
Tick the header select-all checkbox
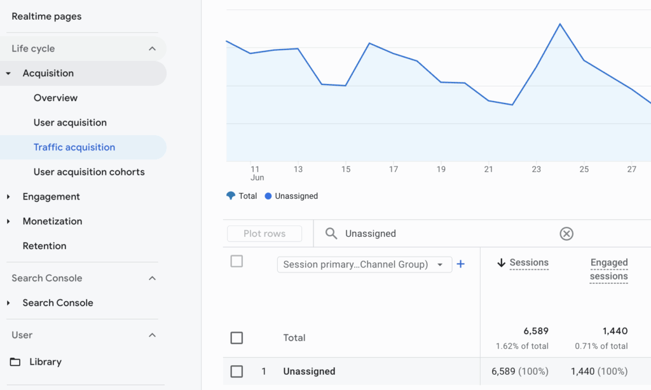[236, 262]
